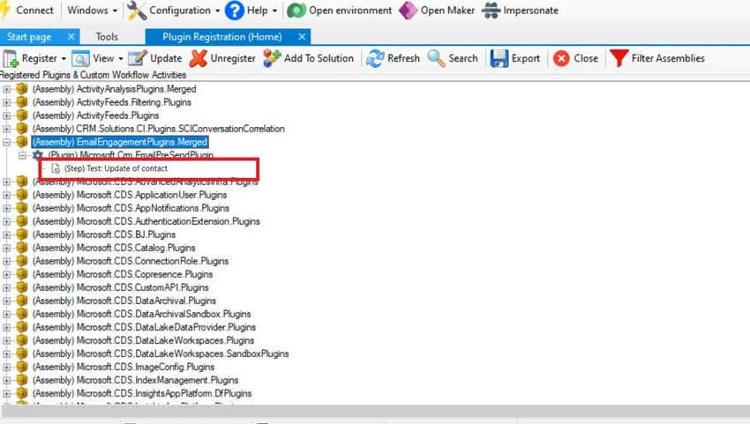This screenshot has width=750, height=424.
Task: Click the horizontal scrollbar below the tree
Action: point(375,411)
